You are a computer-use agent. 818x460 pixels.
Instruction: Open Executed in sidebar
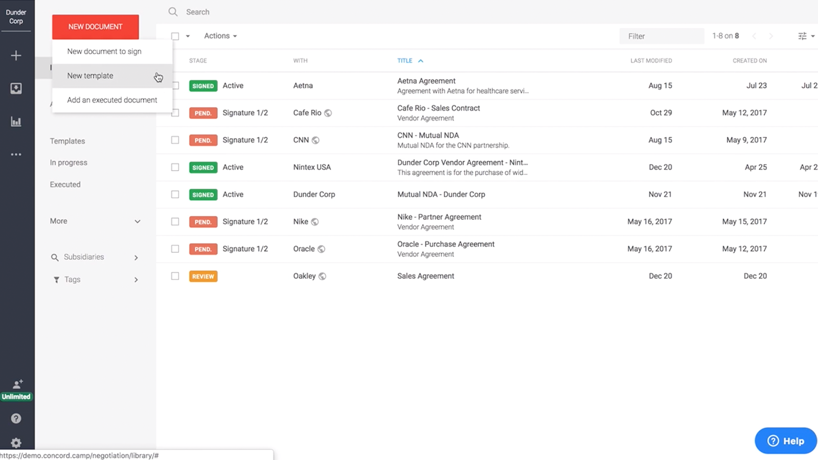[x=65, y=185]
